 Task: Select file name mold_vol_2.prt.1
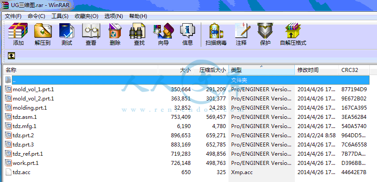point(33,98)
